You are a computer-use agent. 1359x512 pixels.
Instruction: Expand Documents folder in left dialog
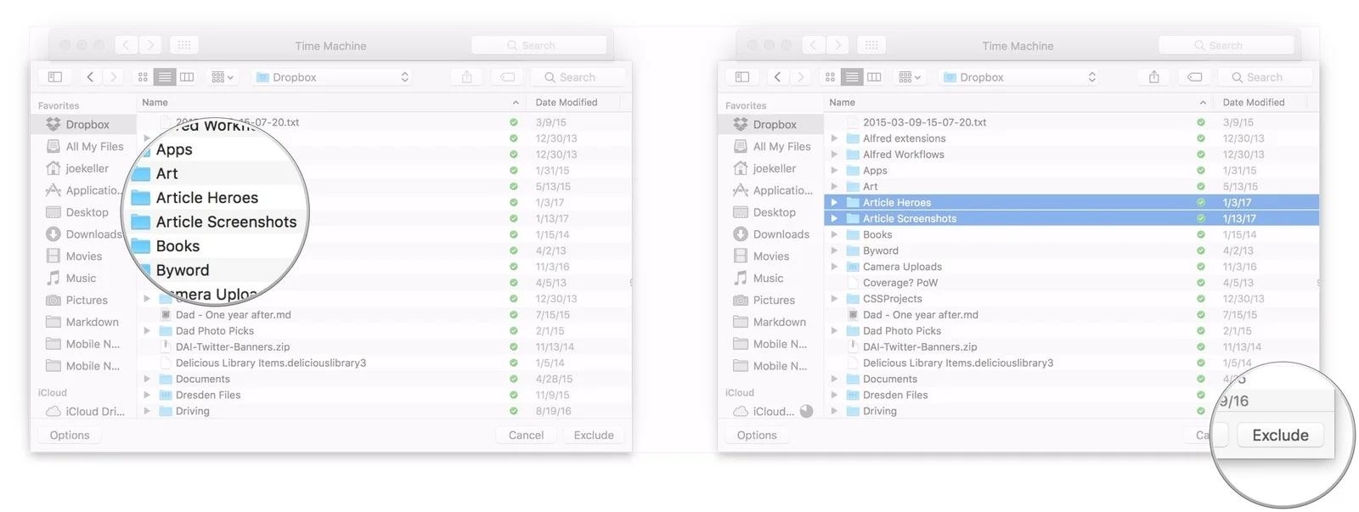point(147,379)
